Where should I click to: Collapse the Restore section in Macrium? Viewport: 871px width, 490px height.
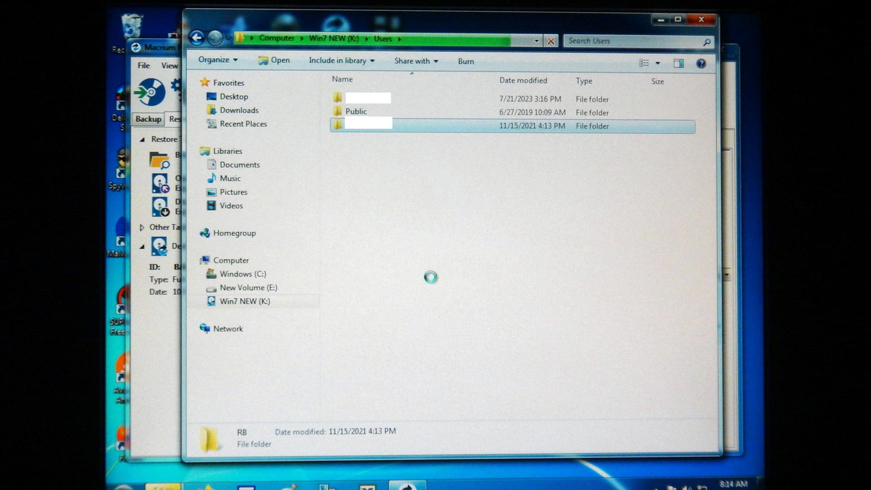click(142, 140)
